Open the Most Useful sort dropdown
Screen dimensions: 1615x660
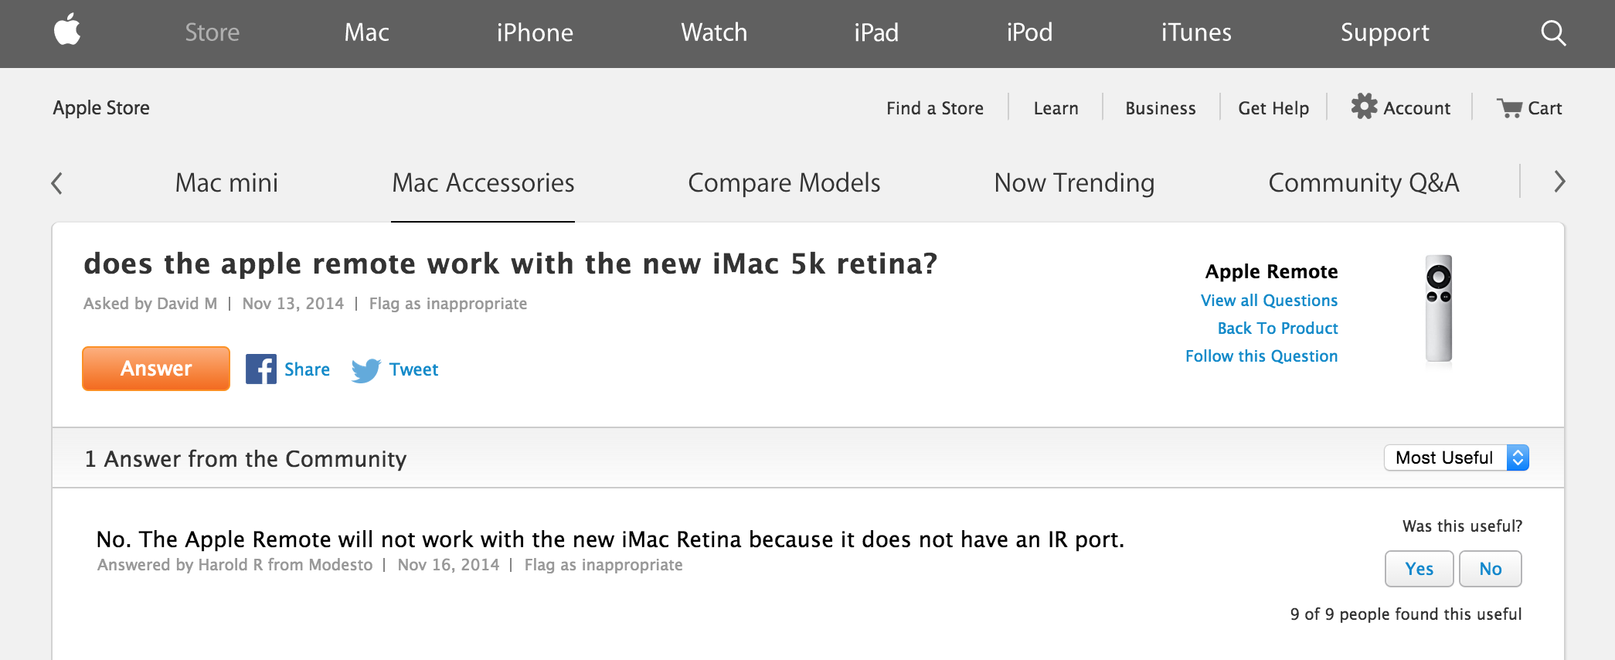tap(1456, 458)
